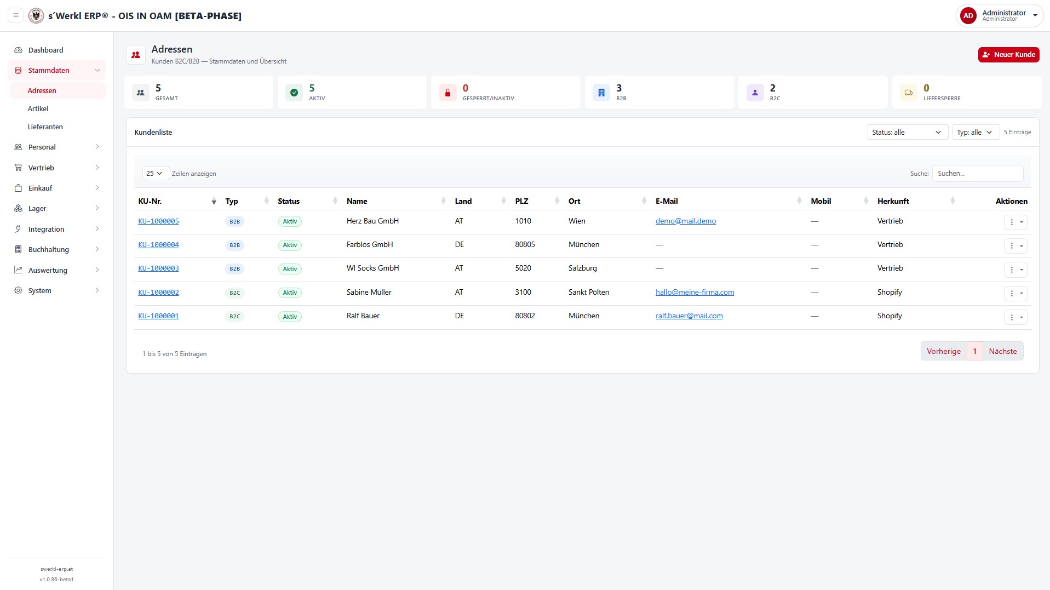Click the Vorherige pagination button
Screen dimensions: 1050x590
coord(943,351)
